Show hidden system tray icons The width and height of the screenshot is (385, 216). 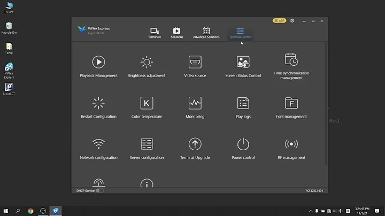click(311, 211)
